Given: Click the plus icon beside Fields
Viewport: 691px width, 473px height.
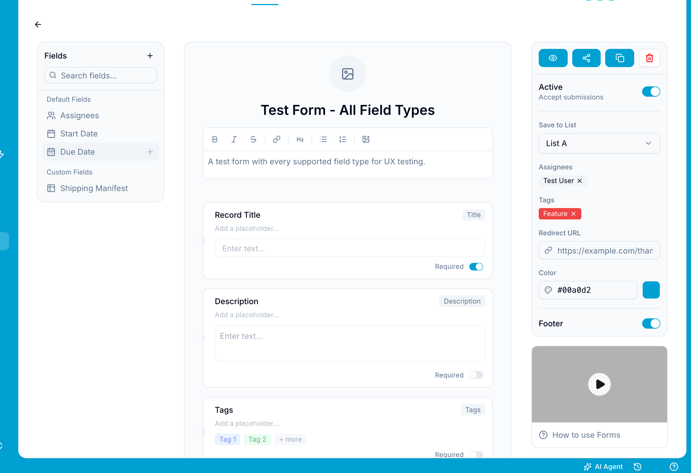Looking at the screenshot, I should pyautogui.click(x=150, y=56).
